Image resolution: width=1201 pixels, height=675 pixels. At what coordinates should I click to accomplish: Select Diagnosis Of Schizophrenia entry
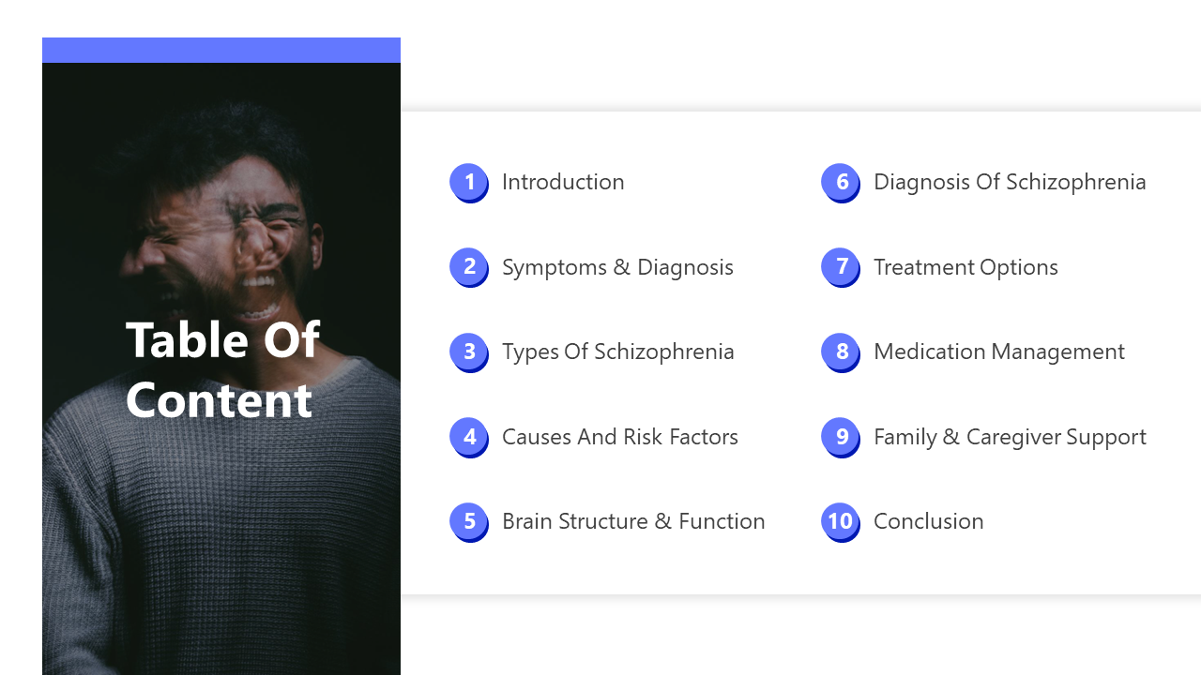pos(1010,182)
